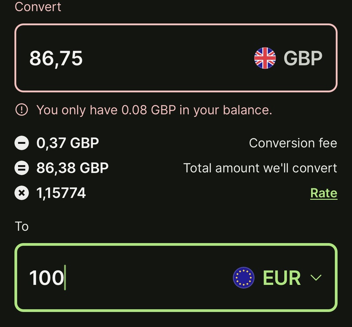Click the UK flag icon
Screen dimensions: 352x327
point(265,58)
